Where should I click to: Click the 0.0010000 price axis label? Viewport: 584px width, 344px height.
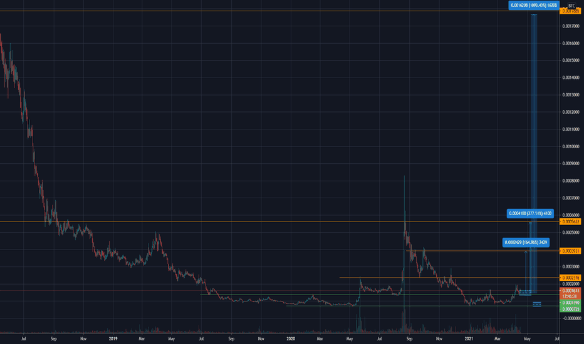[571, 146]
